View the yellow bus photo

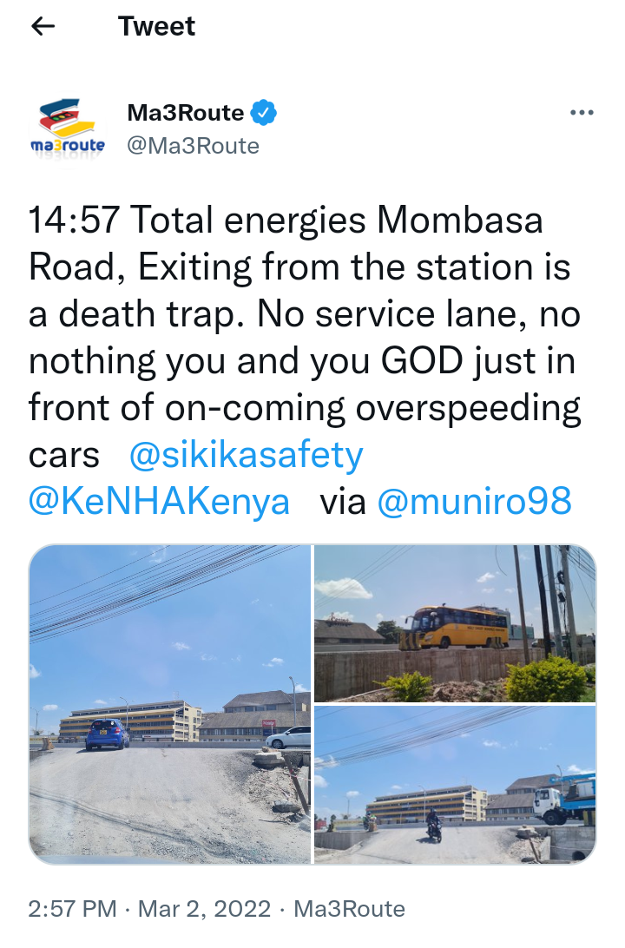455,623
